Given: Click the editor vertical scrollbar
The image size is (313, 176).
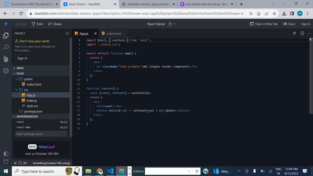Looking at the screenshot, I should pos(311,76).
